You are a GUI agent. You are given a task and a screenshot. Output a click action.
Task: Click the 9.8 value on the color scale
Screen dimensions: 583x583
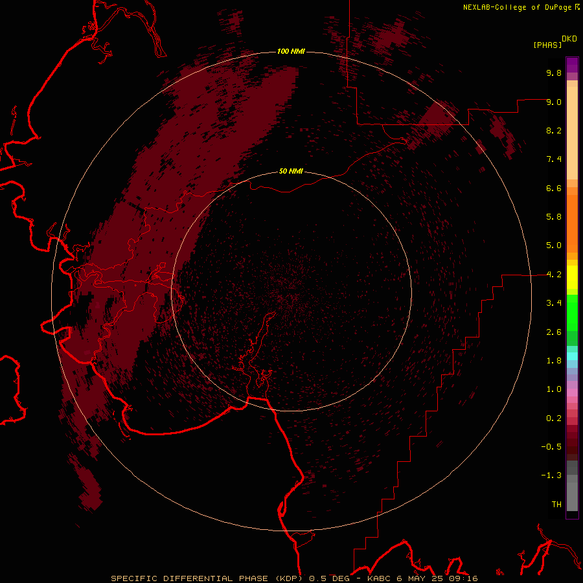554,73
